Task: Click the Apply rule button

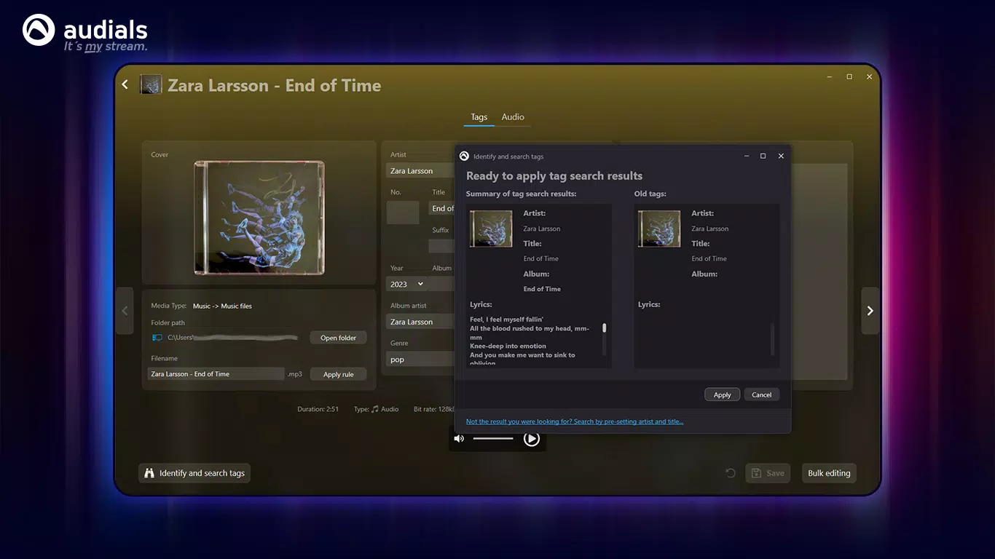Action: click(339, 374)
